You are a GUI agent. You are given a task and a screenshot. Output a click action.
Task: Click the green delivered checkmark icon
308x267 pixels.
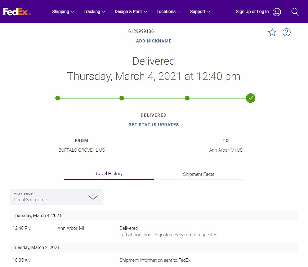(251, 98)
